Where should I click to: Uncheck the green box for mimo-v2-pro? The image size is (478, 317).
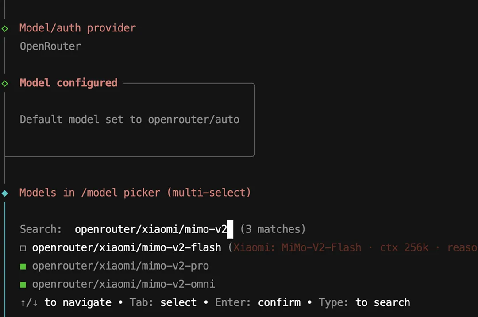[23, 266]
